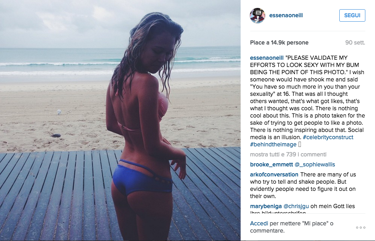Click the SEGUI follow button
The height and width of the screenshot is (241, 375).
tap(352, 15)
